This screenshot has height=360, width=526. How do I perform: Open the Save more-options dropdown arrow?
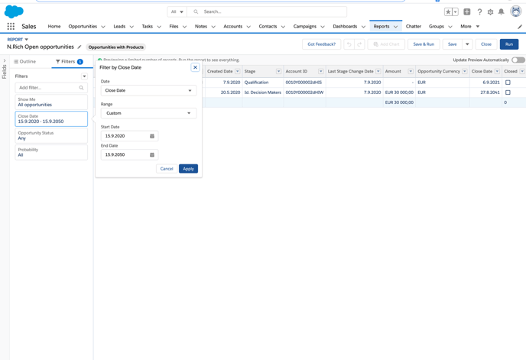(467, 44)
